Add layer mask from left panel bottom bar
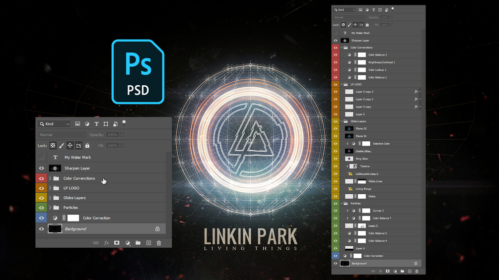499x280 pixels. coord(117,243)
